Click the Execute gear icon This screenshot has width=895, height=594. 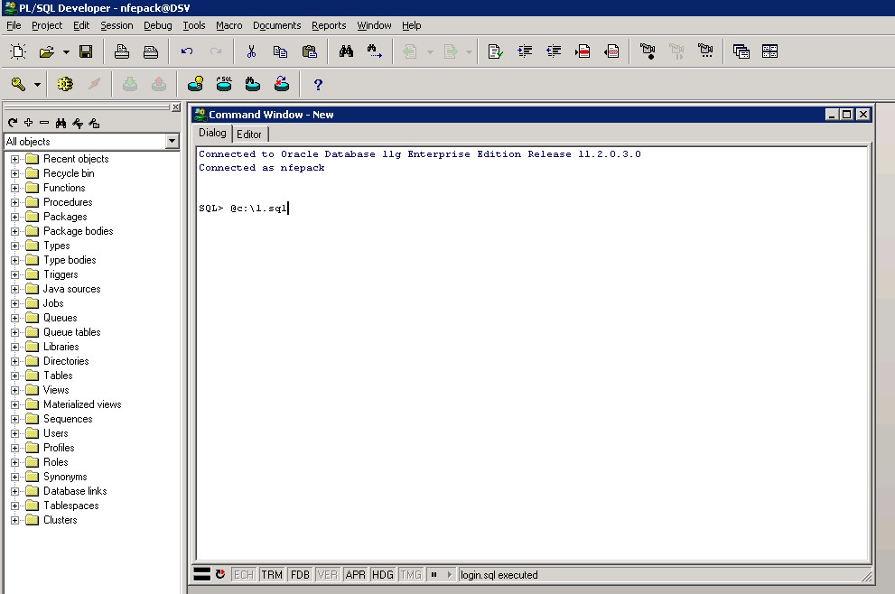(64, 84)
